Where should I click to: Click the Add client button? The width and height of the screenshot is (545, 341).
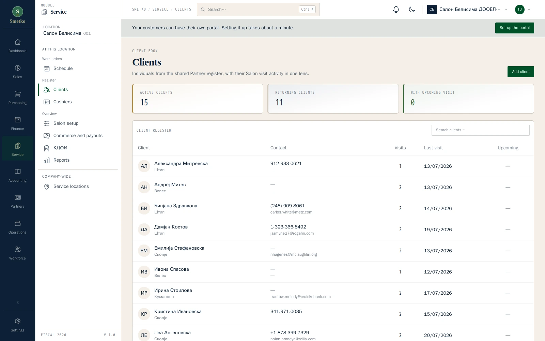[520, 72]
